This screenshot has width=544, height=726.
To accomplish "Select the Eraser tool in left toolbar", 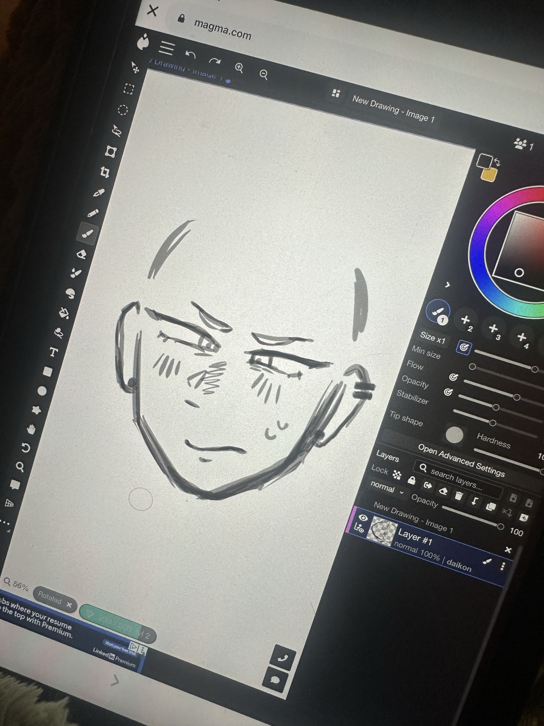I will click(x=82, y=254).
